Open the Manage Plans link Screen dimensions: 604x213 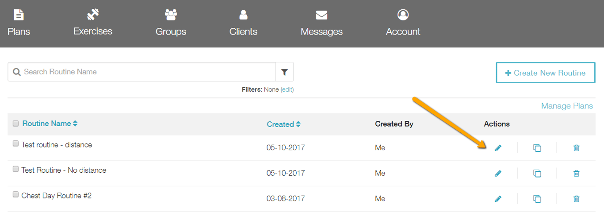click(567, 106)
